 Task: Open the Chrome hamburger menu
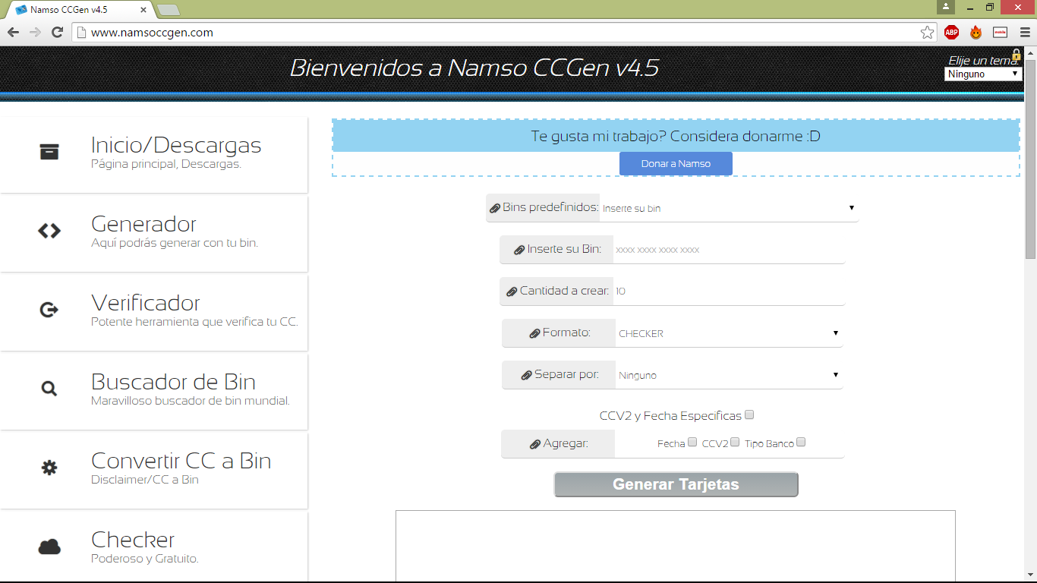point(1025,33)
